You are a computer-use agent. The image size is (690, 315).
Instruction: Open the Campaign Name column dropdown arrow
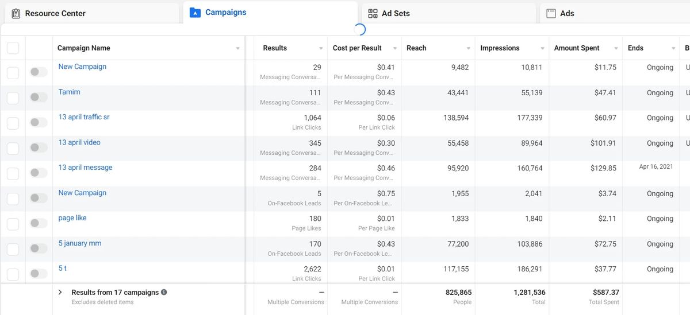click(238, 49)
